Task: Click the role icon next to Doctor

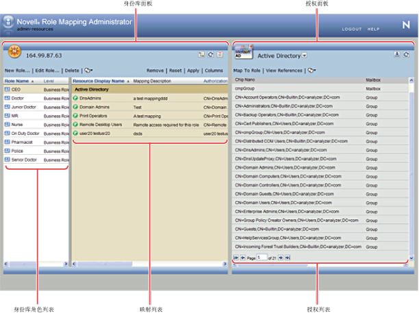Action: [x=8, y=98]
